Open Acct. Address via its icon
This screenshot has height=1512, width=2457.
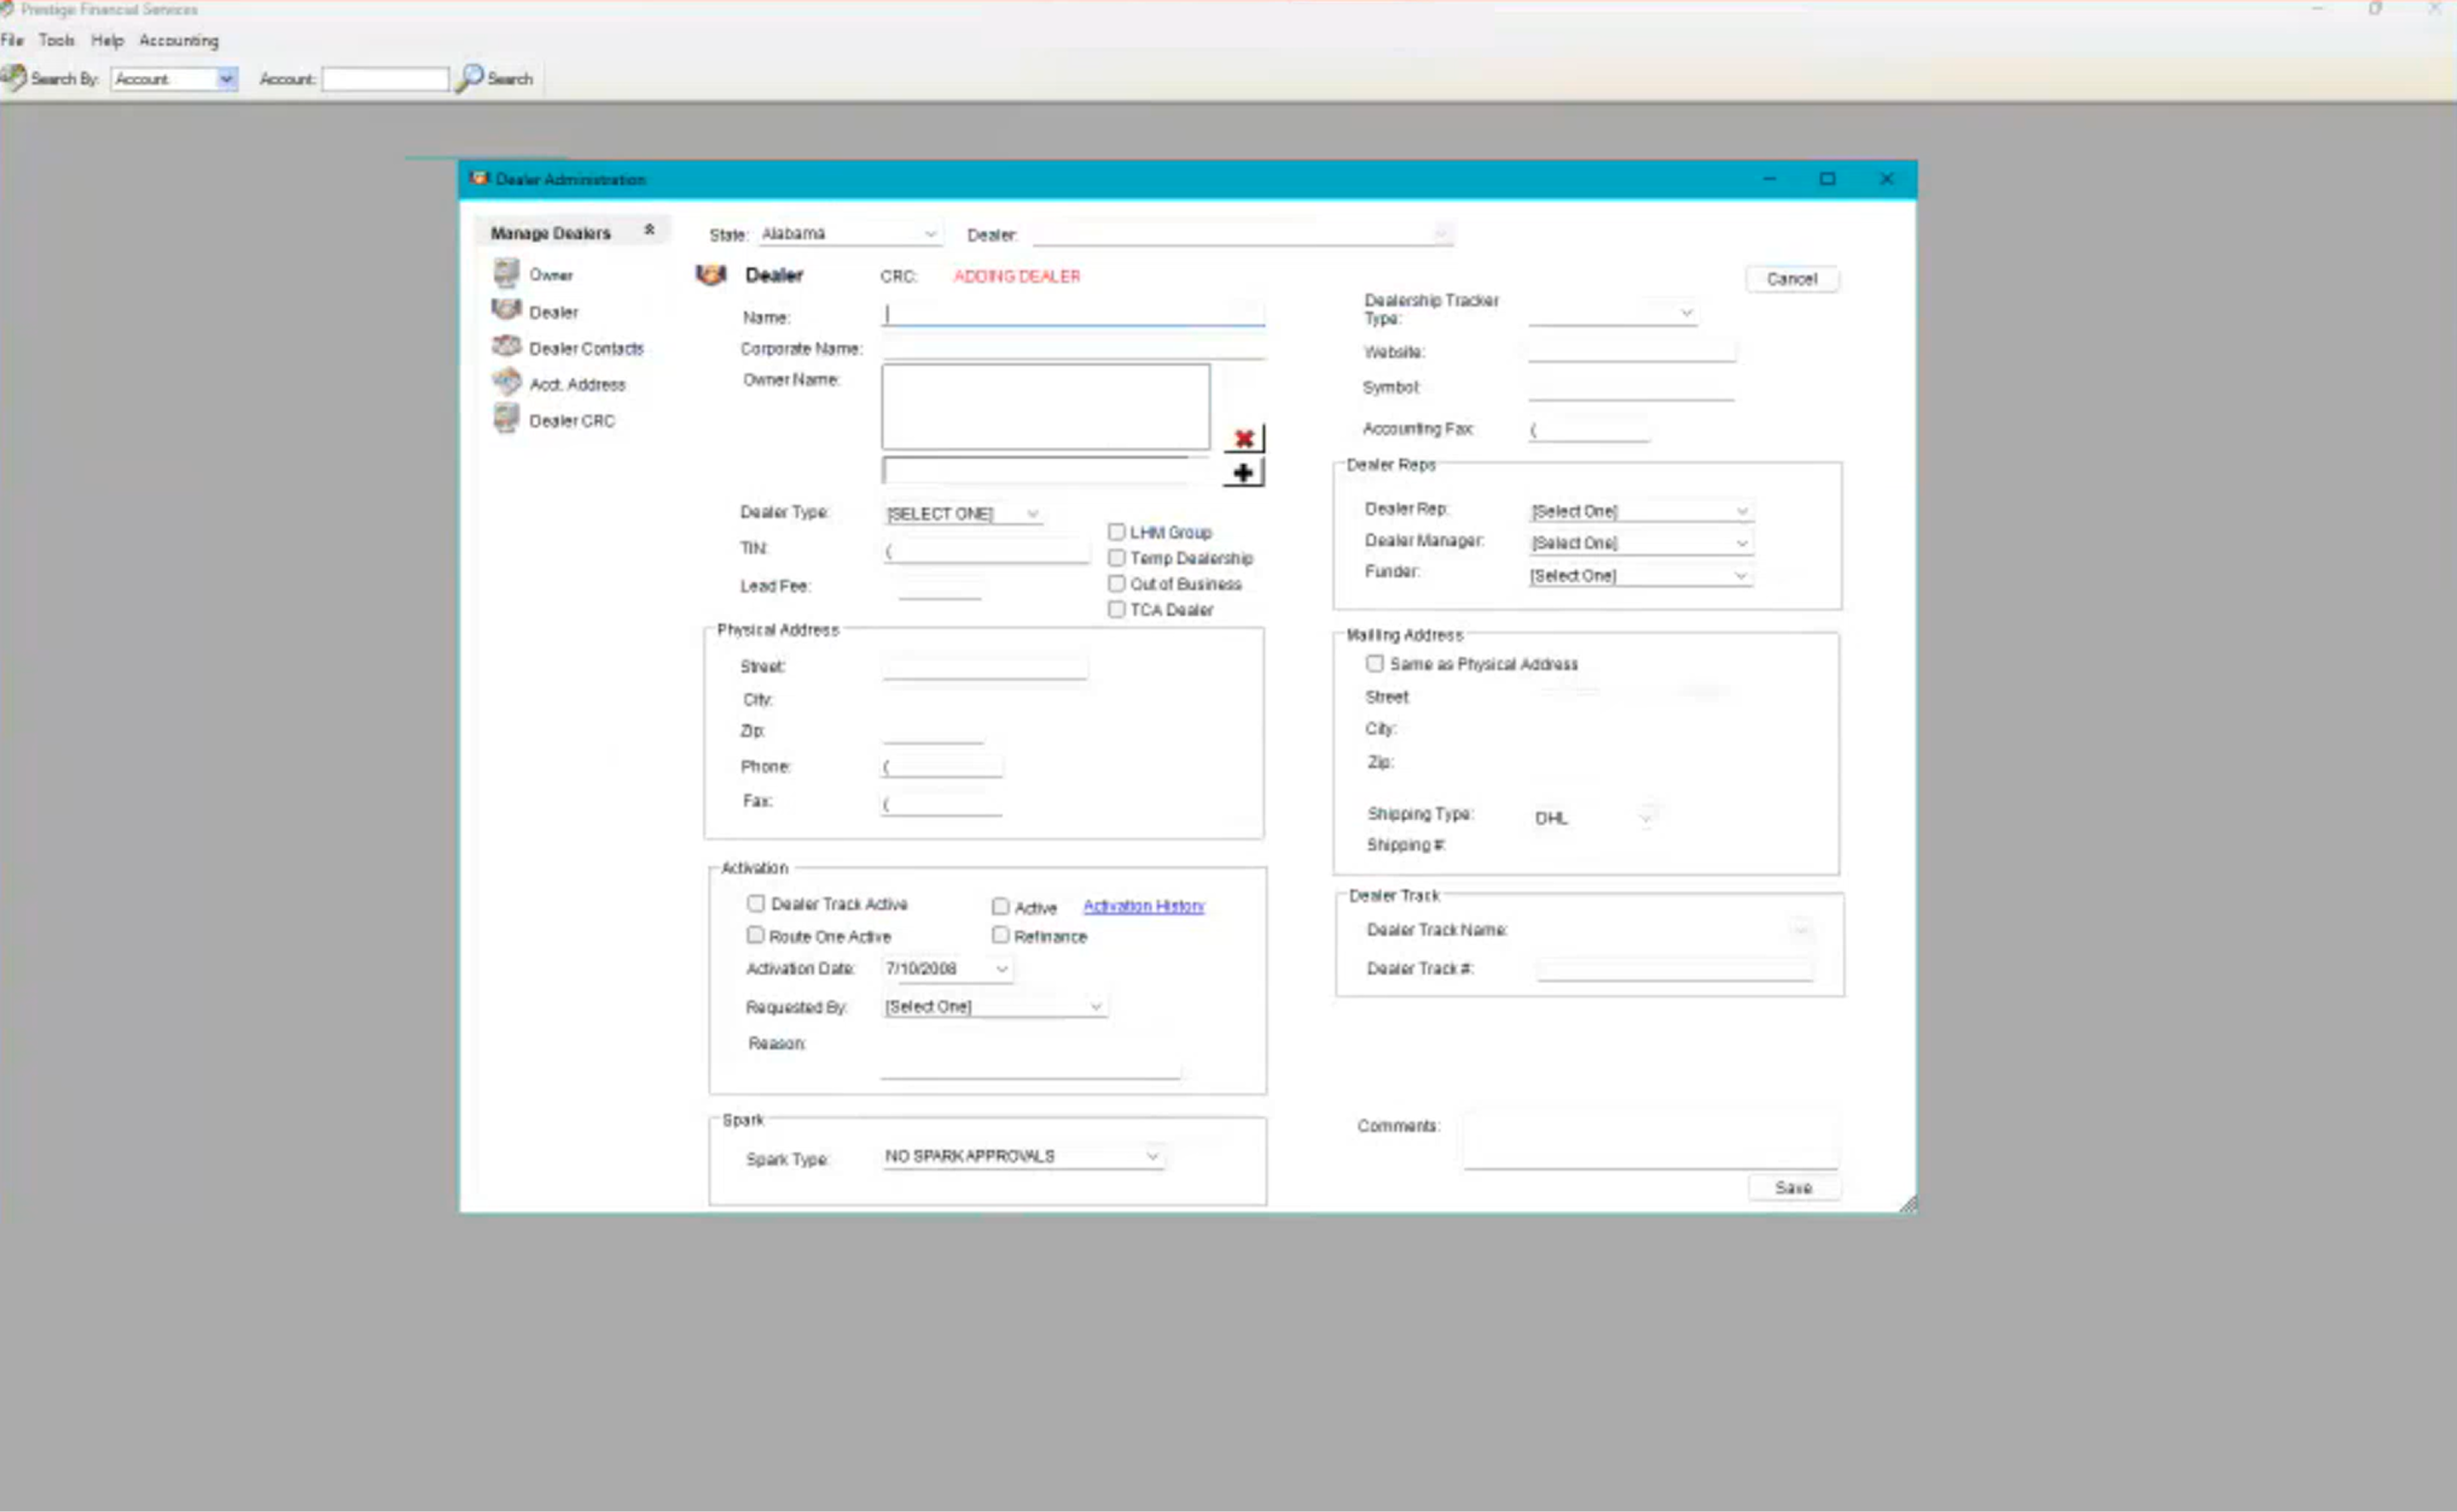[x=507, y=382]
